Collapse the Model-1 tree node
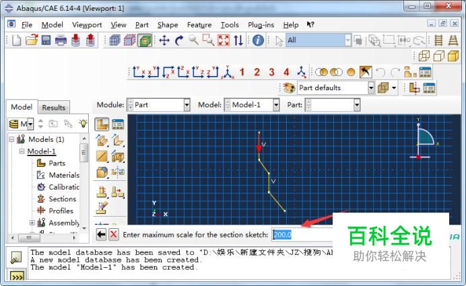This screenshot has height=286, width=466. click(22, 151)
